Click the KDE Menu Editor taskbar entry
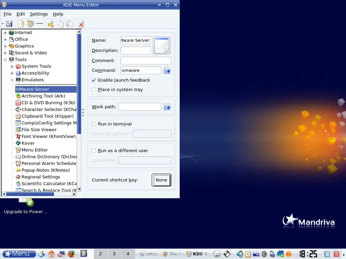346x259 pixels. click(x=197, y=254)
